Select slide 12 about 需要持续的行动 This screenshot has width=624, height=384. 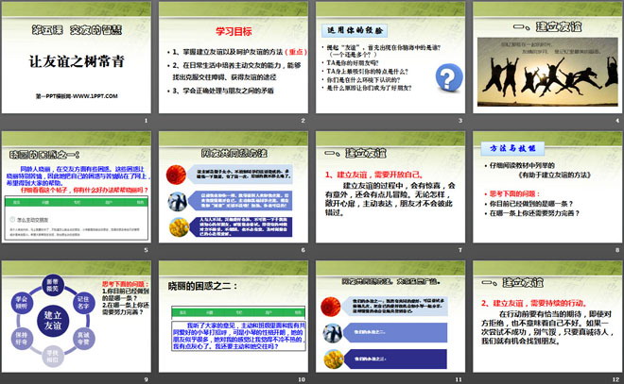tap(547, 316)
